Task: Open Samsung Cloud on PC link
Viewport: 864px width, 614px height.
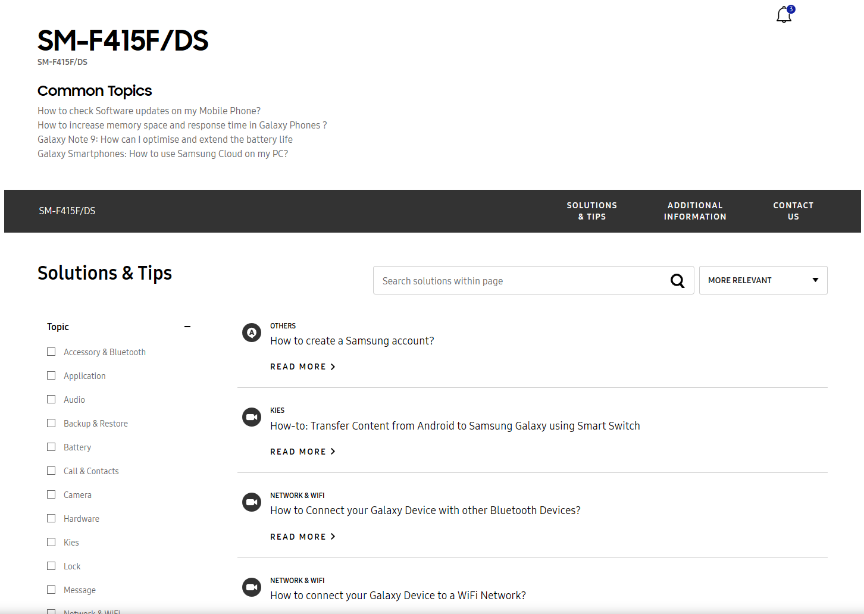Action: 162,153
